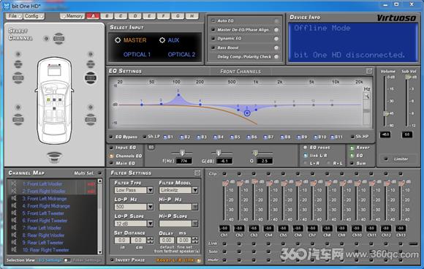Choose the subwoofer speaker below the car
424x269 pixels.
point(54,156)
